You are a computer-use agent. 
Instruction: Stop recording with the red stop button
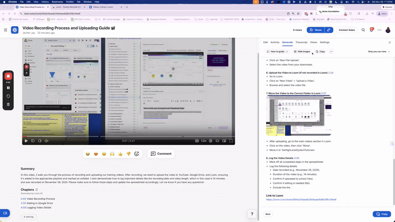coord(8,76)
